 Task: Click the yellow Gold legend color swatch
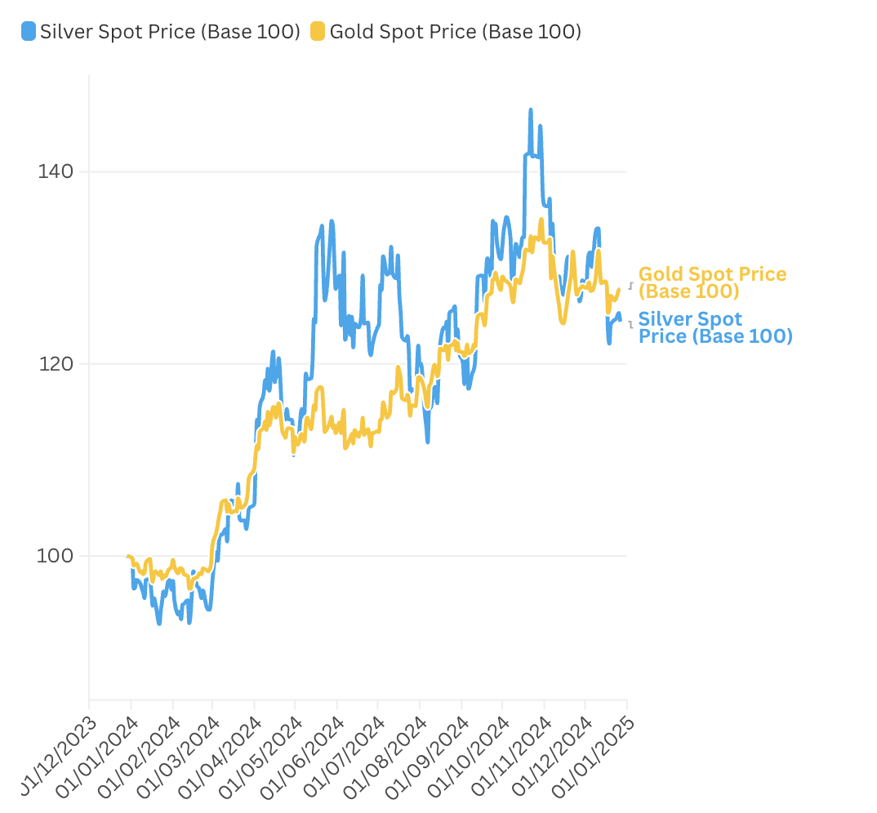318,31
